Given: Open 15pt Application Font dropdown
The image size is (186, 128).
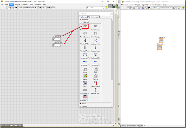Looking at the screenshot, I should coord(163,8).
